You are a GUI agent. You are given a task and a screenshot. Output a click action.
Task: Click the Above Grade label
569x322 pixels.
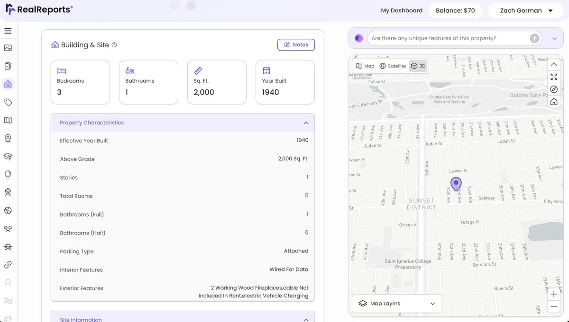[x=77, y=159]
